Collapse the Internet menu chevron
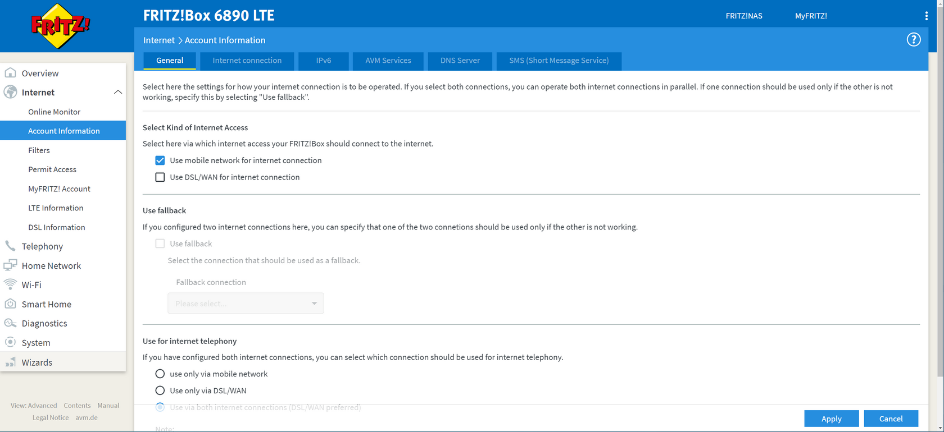This screenshot has width=944, height=432. click(117, 92)
